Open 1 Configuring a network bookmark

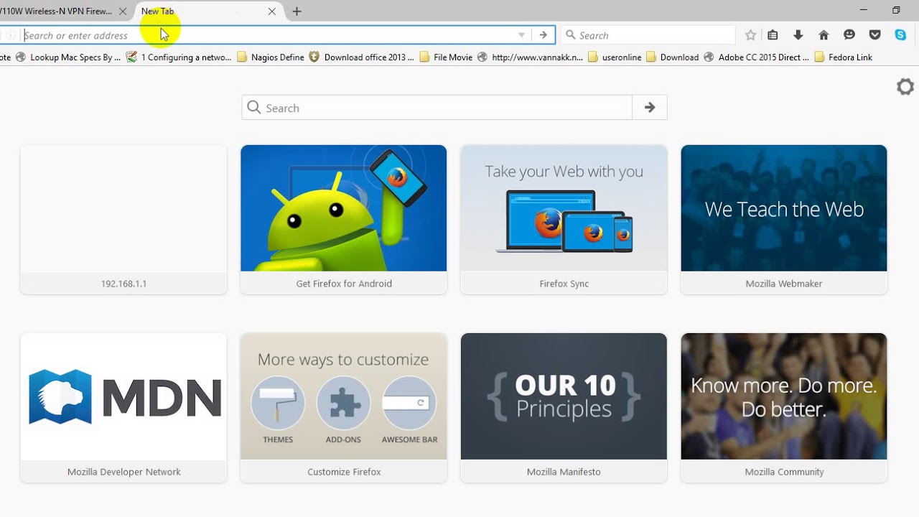pos(179,57)
